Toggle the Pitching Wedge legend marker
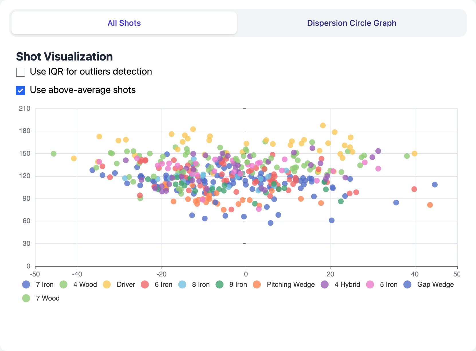 pos(257,284)
